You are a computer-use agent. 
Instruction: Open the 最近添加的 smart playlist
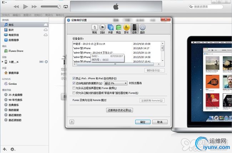coord(24,120)
